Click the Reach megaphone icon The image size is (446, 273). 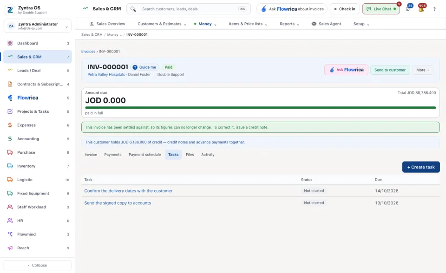pyautogui.click(x=10, y=248)
